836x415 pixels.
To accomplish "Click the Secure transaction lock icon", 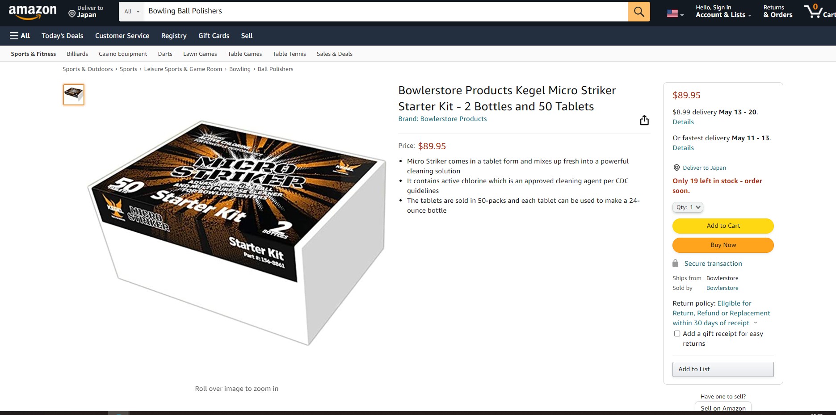I will point(676,263).
